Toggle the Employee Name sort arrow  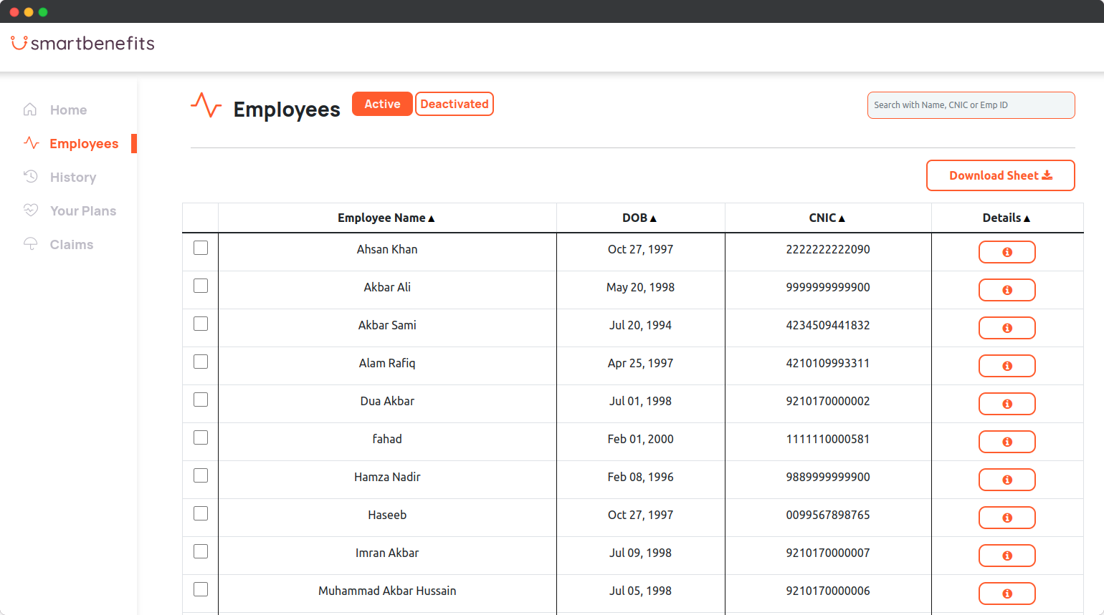click(x=431, y=218)
